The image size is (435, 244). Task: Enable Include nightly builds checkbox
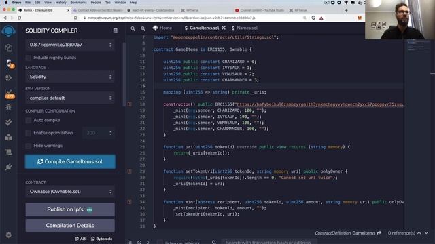29,58
